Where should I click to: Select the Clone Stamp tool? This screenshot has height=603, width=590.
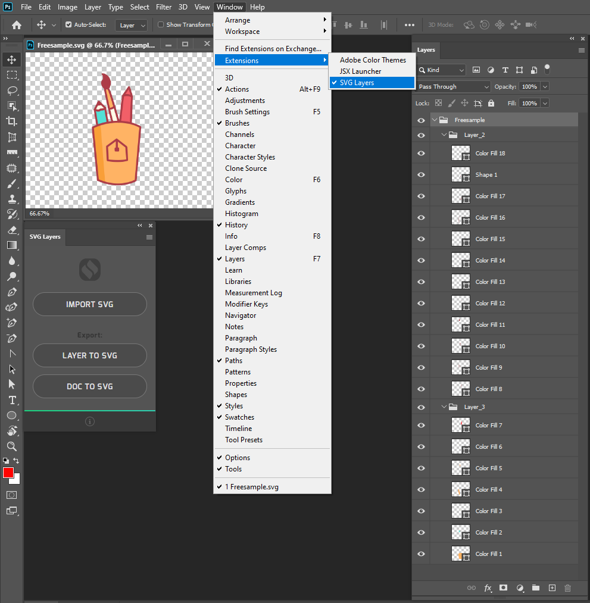[12, 199]
